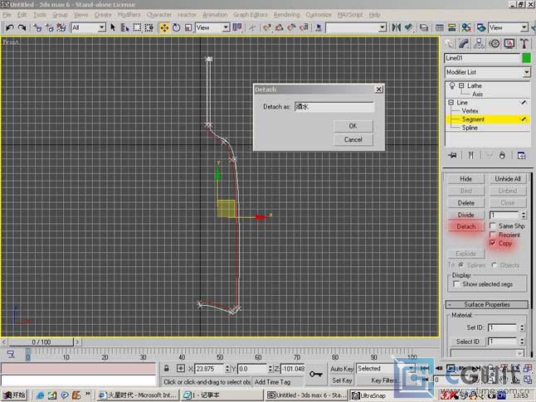
Task: Activate the Select and Link tool
Action: pyautogui.click(x=37, y=27)
